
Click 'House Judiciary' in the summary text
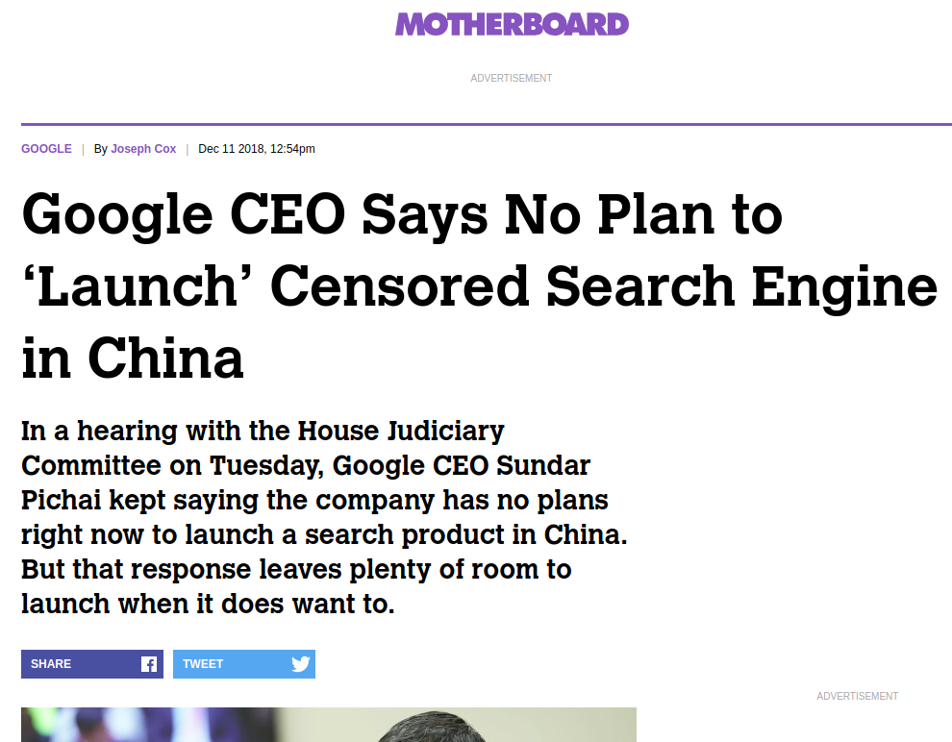pyautogui.click(x=401, y=432)
